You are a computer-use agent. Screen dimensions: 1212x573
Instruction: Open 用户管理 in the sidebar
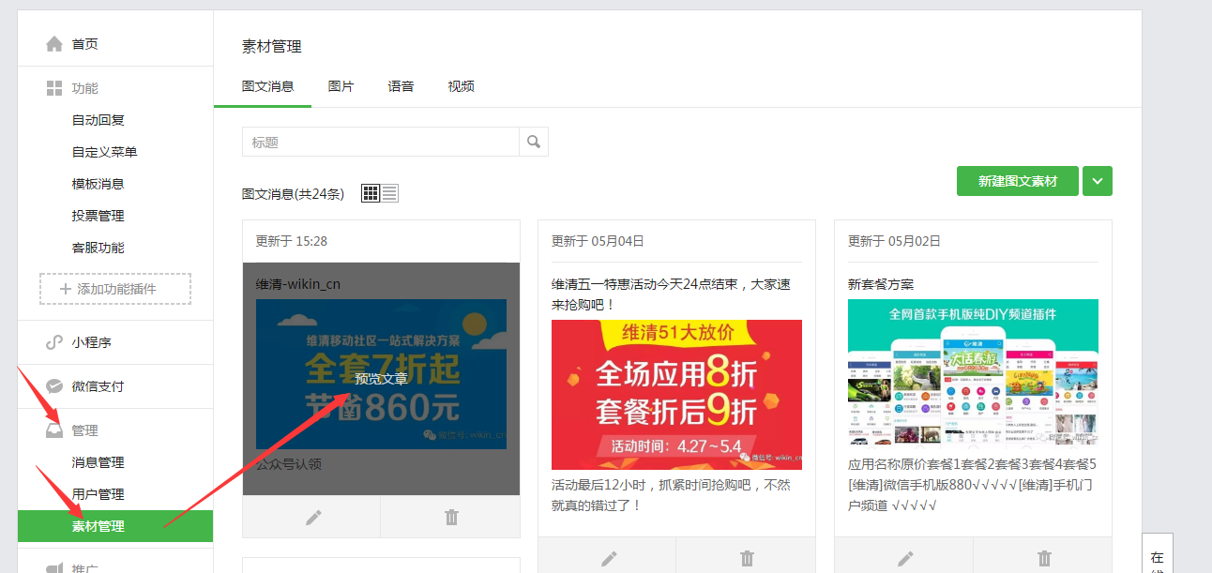98,494
